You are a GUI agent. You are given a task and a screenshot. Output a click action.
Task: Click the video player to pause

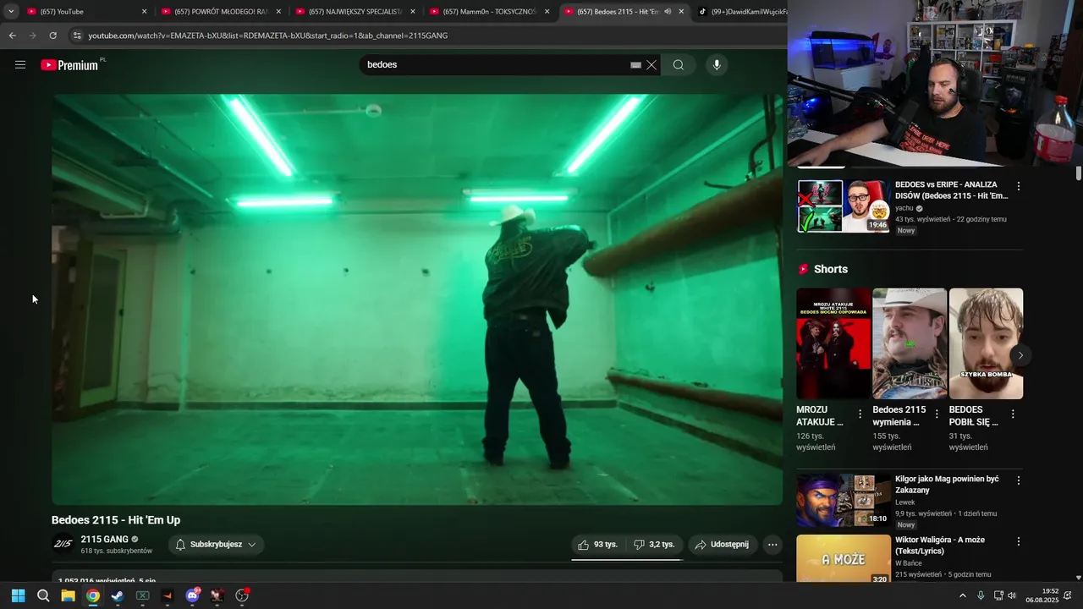click(417, 299)
